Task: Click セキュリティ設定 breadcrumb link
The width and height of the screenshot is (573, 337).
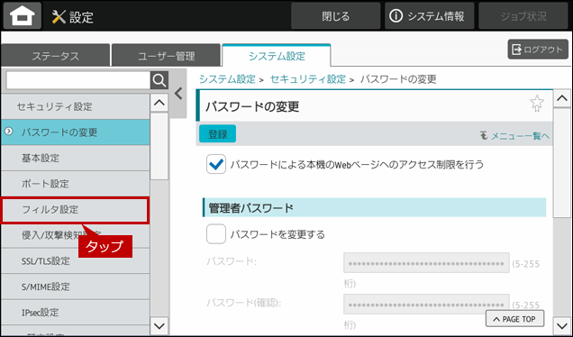Action: (308, 79)
